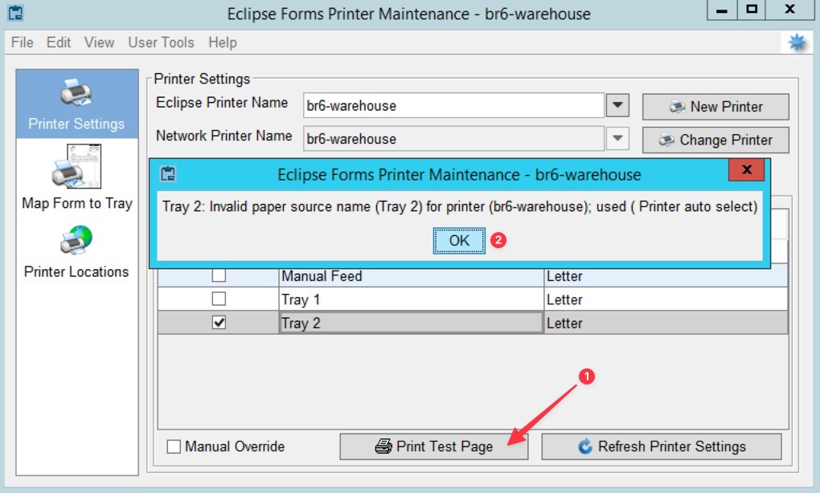
Task: Select the Manual Feed tray name cell
Action: pos(411,275)
